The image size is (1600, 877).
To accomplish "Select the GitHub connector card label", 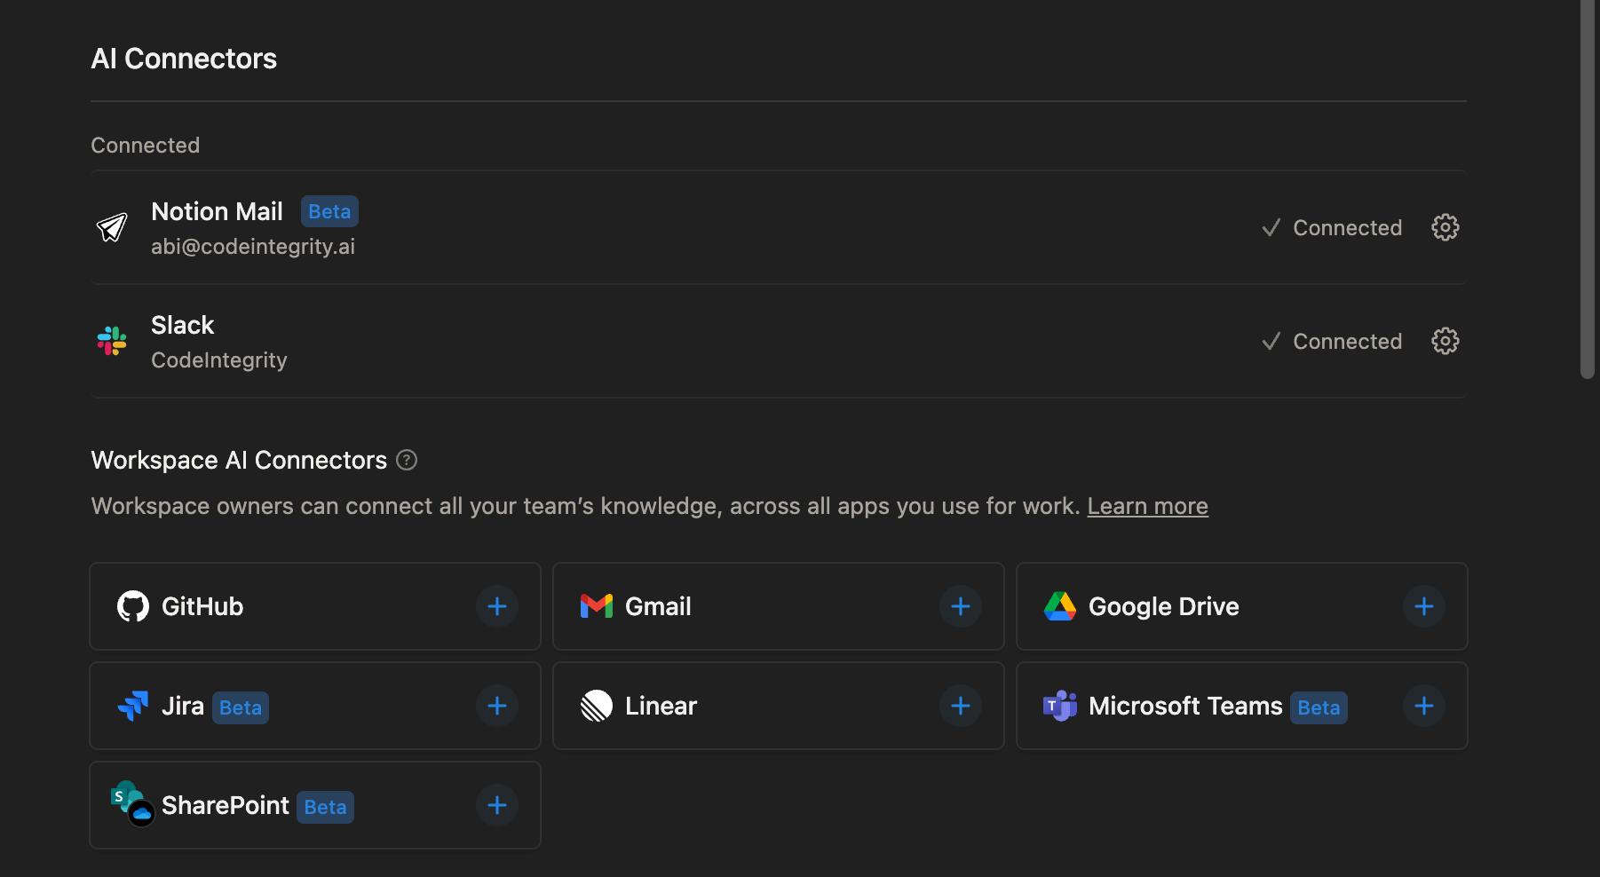I will point(202,606).
